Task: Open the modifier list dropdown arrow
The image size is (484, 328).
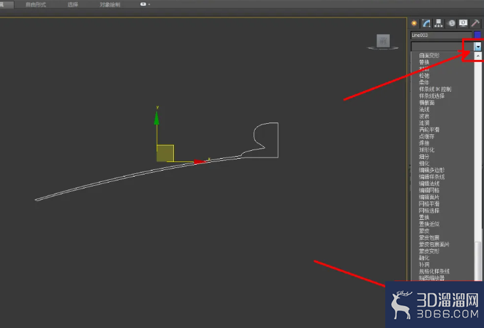Action: click(478, 47)
